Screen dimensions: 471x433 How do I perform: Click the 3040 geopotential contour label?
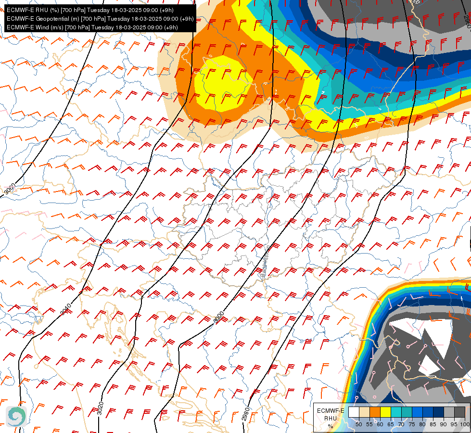pyautogui.click(x=66, y=309)
